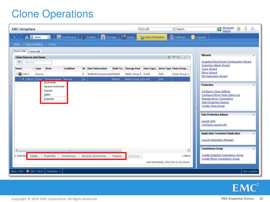Click into the Search... input field

(196, 29)
